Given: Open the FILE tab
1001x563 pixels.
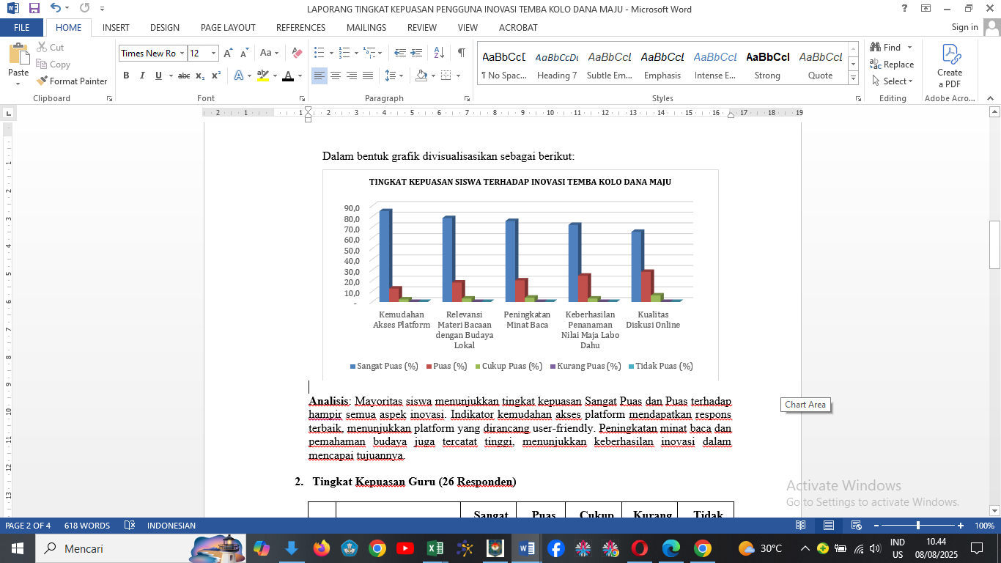Looking at the screenshot, I should tap(22, 27).
